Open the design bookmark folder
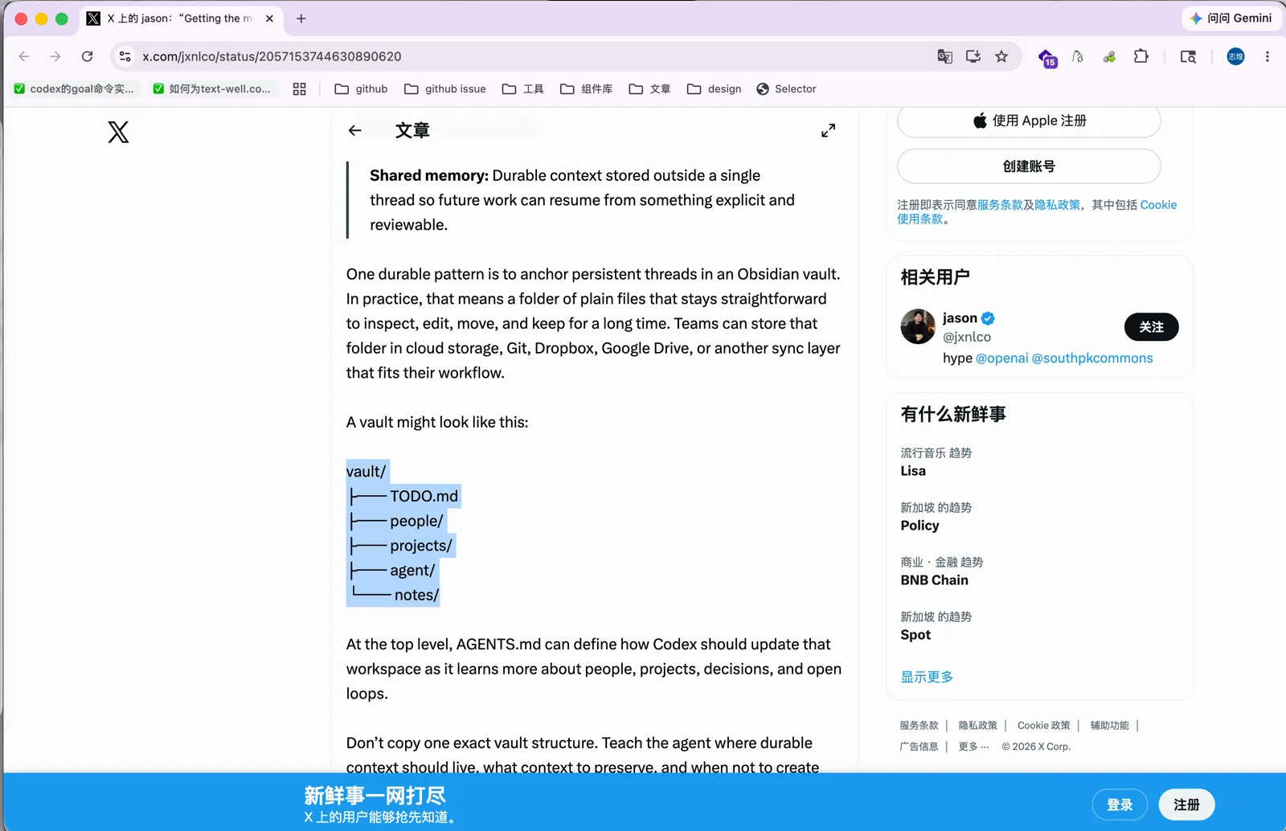This screenshot has width=1286, height=831. point(715,89)
